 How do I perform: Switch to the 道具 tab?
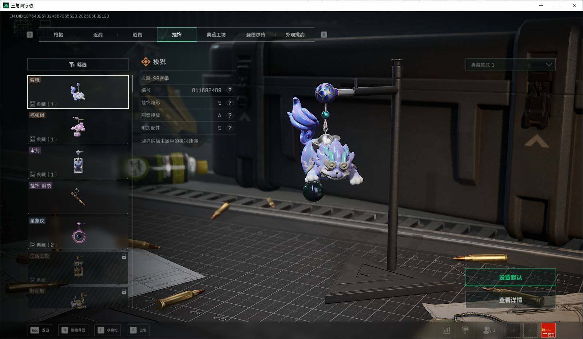tap(137, 35)
